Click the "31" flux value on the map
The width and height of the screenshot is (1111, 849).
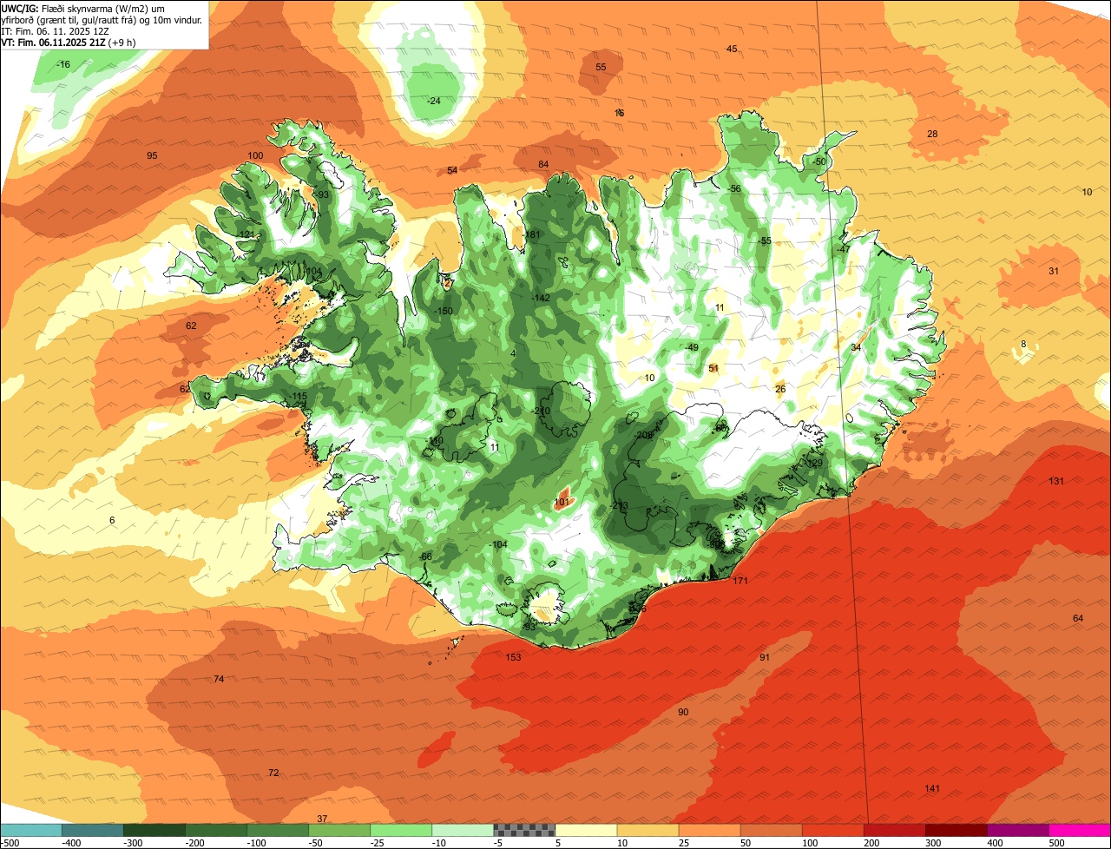click(1054, 271)
